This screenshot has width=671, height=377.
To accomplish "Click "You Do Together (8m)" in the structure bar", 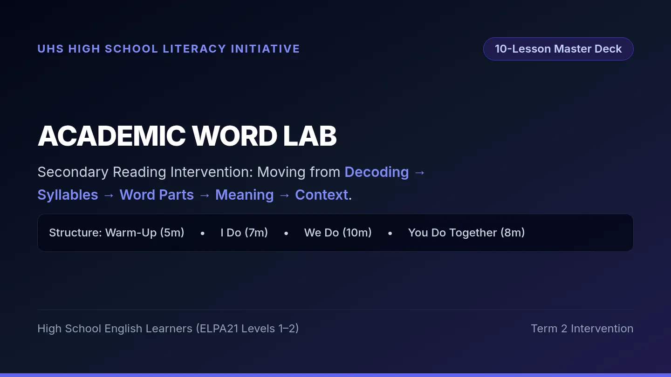I will tap(466, 233).
